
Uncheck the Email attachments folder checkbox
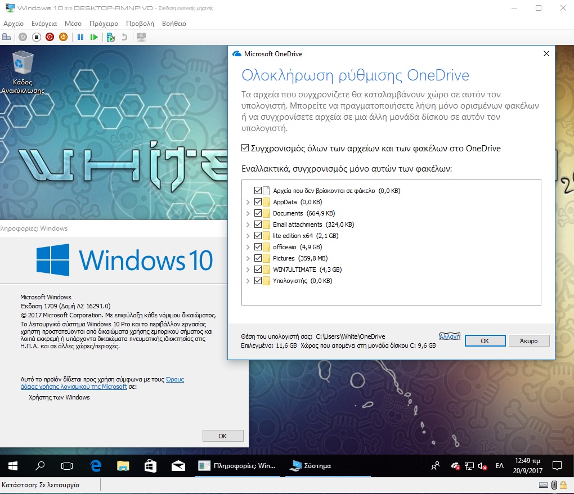[258, 224]
